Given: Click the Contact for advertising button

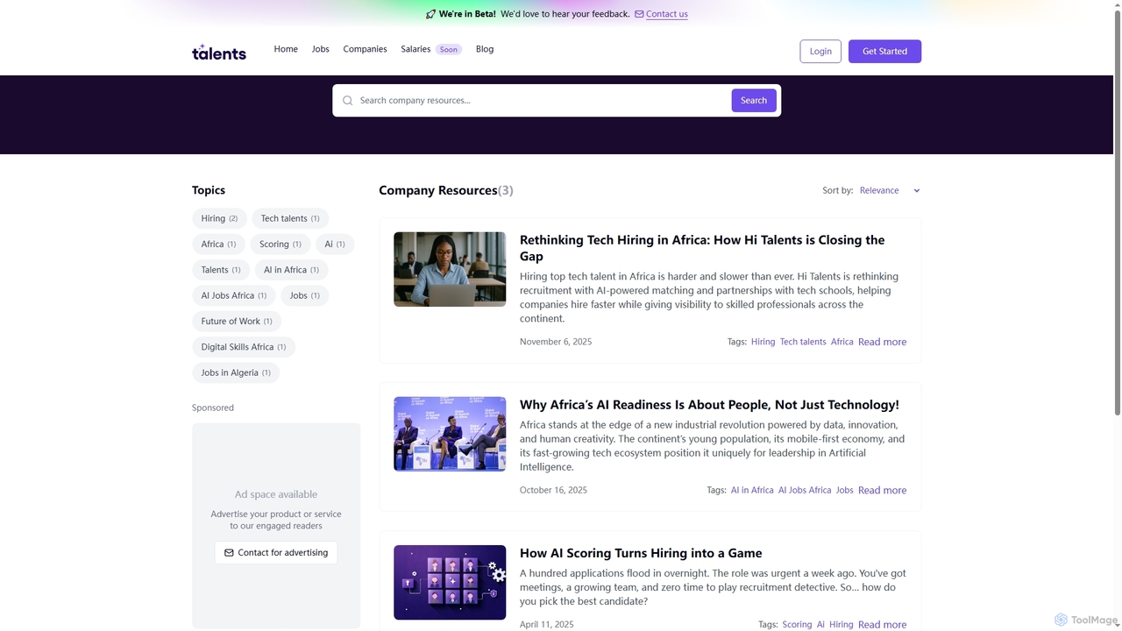Looking at the screenshot, I should (x=276, y=553).
